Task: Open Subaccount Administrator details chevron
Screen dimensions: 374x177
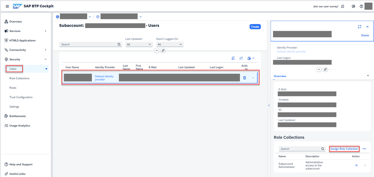Action: [365, 165]
